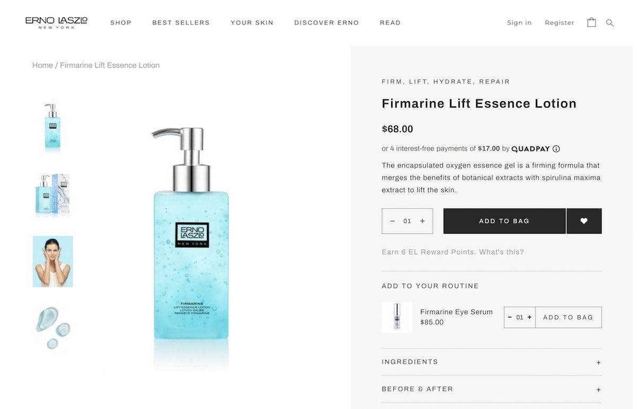
Task: Open Discover Erno navigation item
Action: (x=326, y=23)
